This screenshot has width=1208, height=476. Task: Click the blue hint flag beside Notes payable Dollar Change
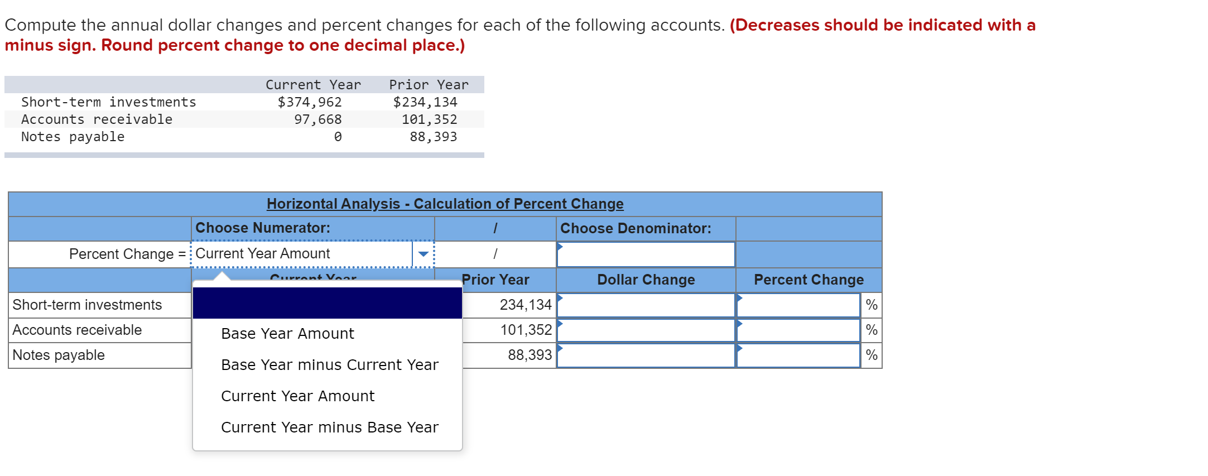click(x=560, y=347)
